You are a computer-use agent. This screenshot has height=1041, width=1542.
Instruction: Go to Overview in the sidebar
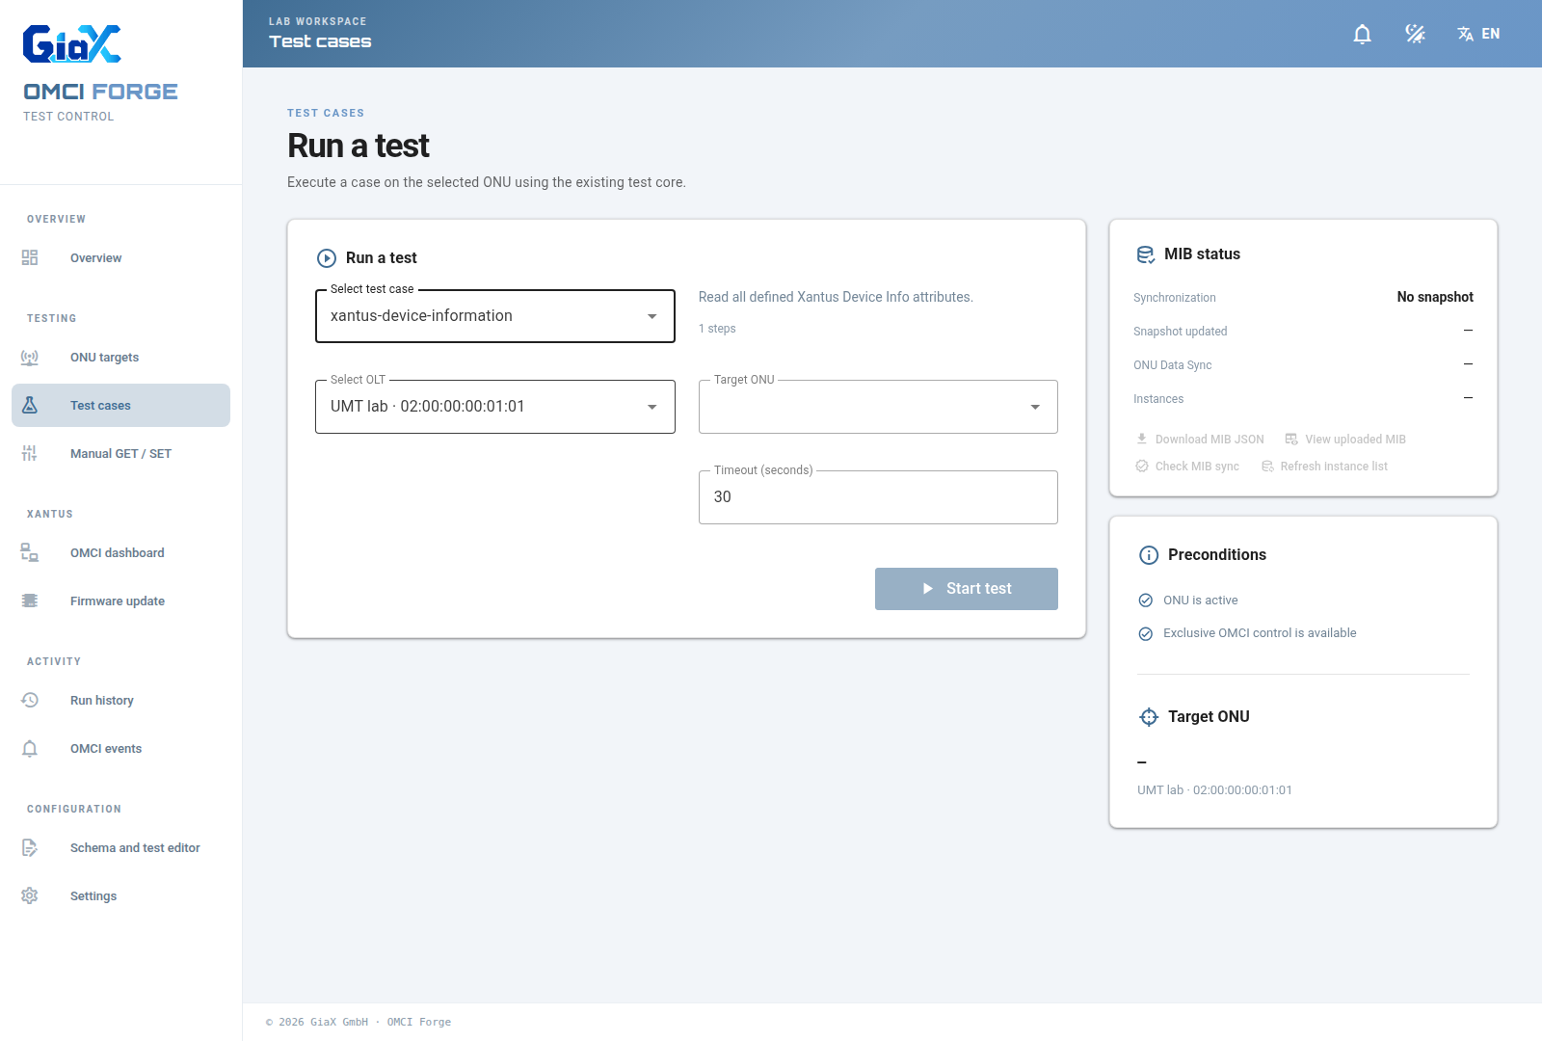click(x=120, y=257)
